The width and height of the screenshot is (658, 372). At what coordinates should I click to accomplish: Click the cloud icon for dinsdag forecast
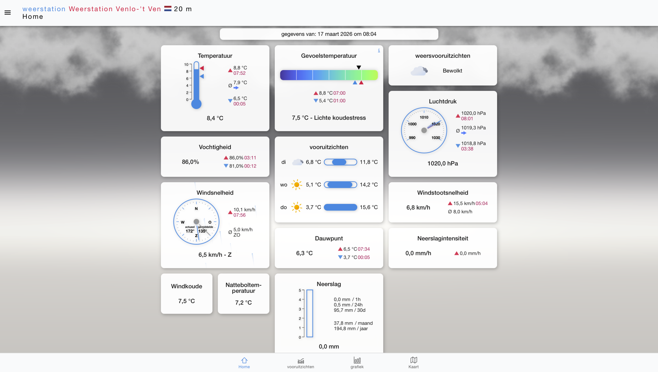point(297,162)
